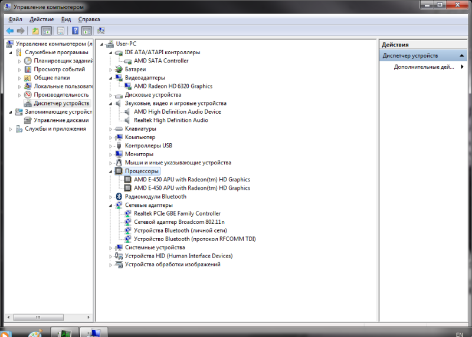Toggle the show/hide console tree toolbar button
The height and width of the screenshot is (337, 472).
(47, 31)
